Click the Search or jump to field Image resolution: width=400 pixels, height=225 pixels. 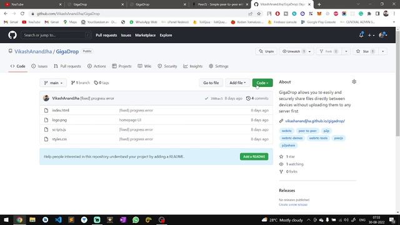56,35
